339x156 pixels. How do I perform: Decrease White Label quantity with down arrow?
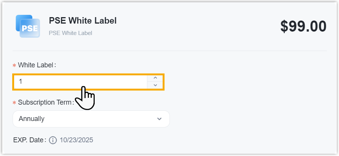(155, 85)
